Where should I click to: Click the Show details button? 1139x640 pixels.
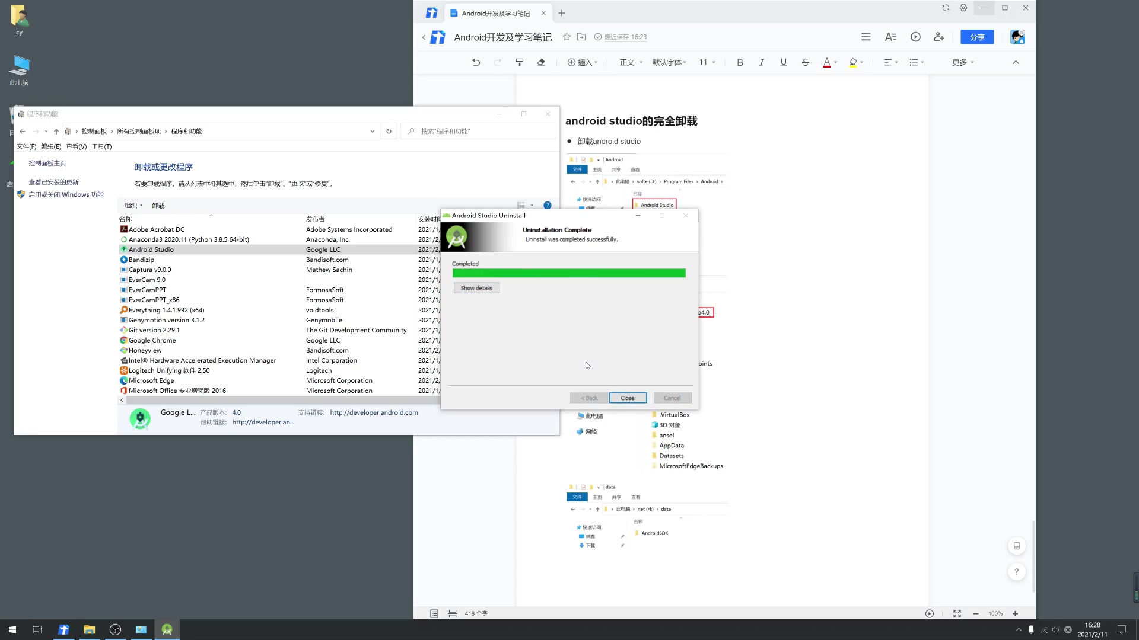[x=476, y=287]
